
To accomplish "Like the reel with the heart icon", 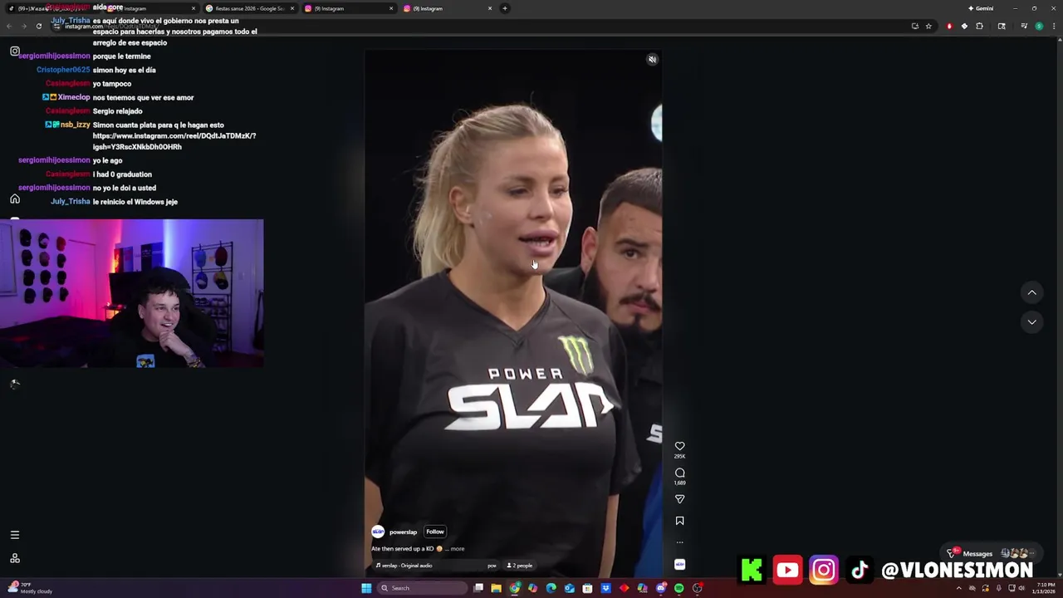I will [x=679, y=446].
